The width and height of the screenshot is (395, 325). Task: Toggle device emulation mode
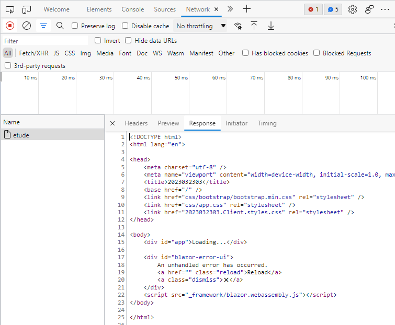pos(27,9)
